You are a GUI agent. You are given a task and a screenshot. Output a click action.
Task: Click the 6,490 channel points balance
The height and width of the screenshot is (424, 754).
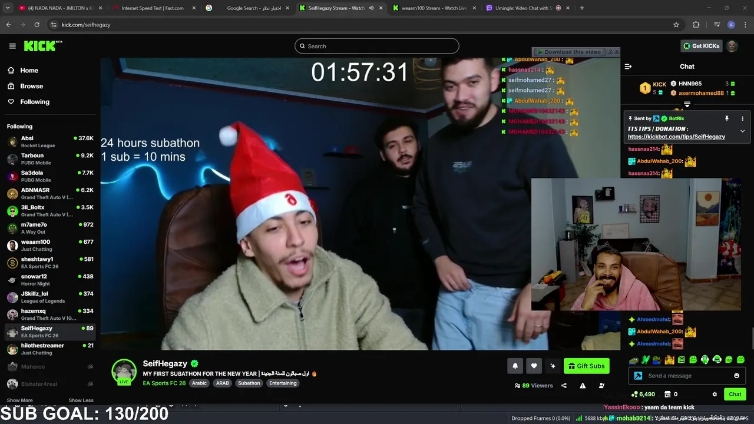[643, 394]
